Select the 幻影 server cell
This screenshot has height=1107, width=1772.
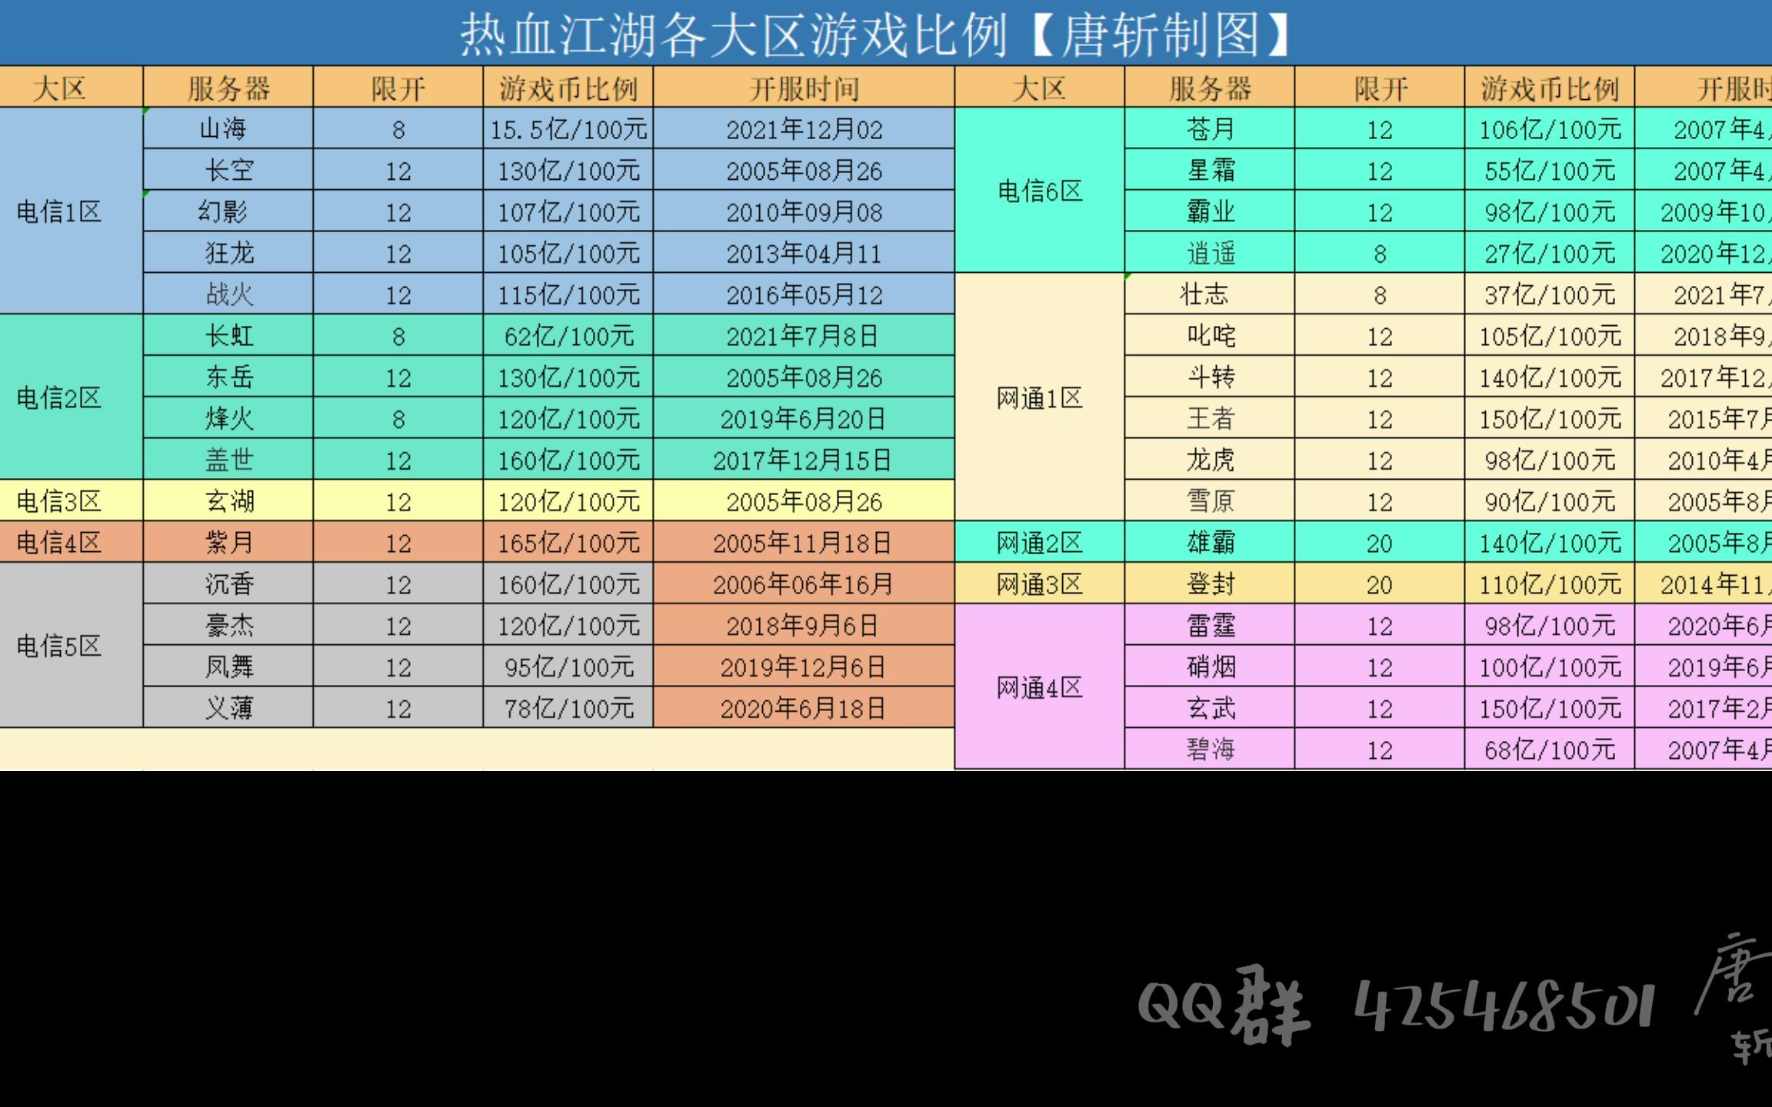tap(228, 211)
